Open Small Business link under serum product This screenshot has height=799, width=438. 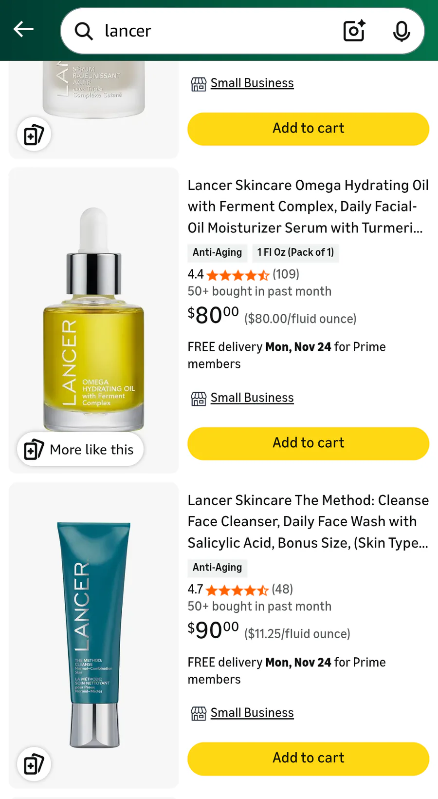pos(252,83)
